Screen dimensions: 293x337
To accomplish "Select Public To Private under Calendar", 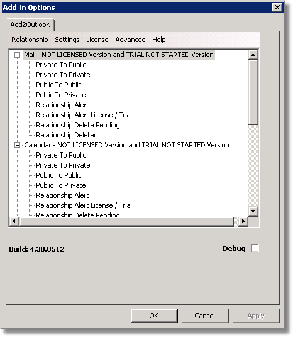I will coord(61,185).
